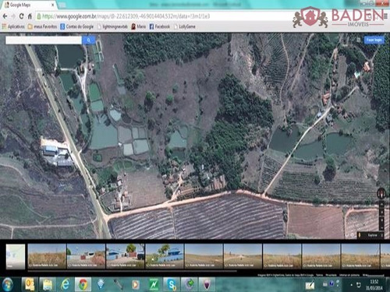
Task: Open the green N app on the taskbar
Action: [x=154, y=285]
